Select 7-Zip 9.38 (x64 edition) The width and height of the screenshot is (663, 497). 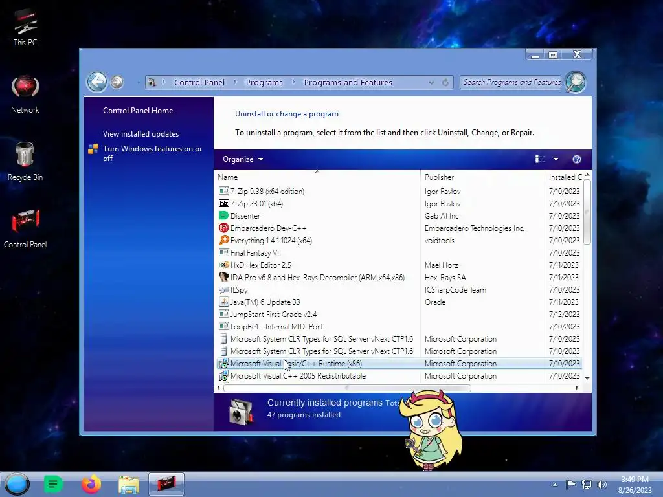coord(399,192)
